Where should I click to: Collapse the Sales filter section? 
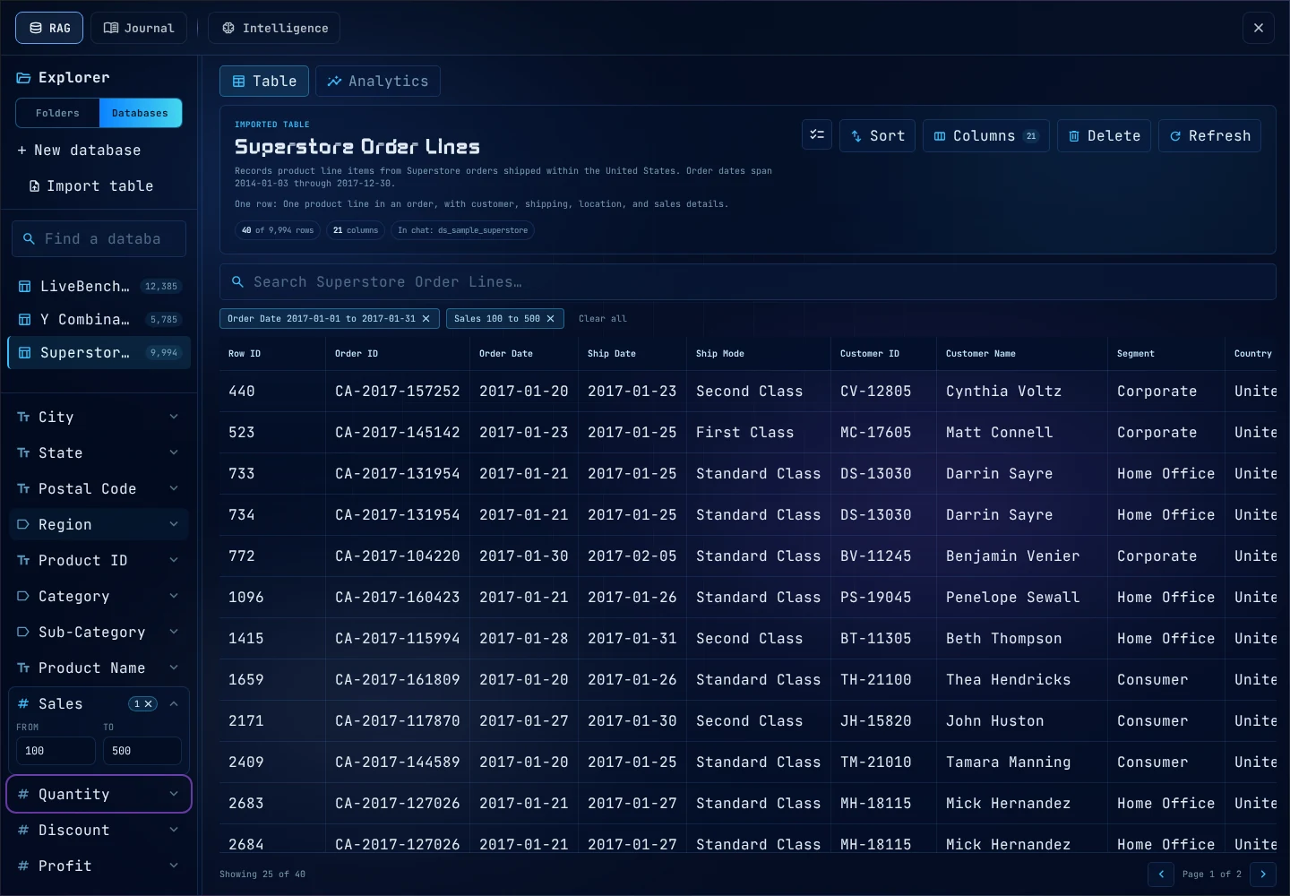click(174, 703)
